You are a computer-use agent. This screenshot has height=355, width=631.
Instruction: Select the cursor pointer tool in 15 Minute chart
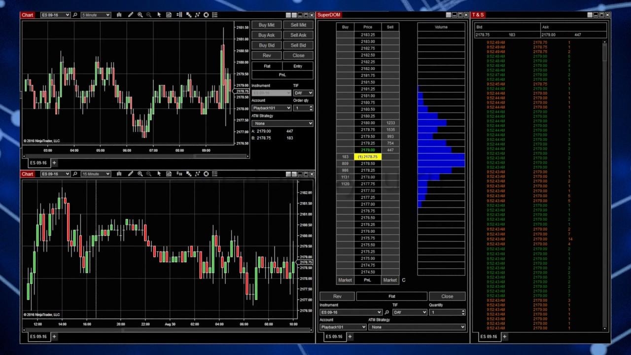point(159,174)
